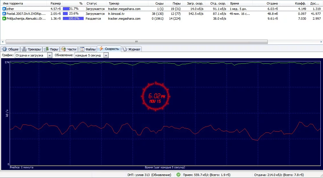This screenshot has width=323, height=178.
Task: Click the horizontal scrollbar left arrow
Action: pos(2,42)
